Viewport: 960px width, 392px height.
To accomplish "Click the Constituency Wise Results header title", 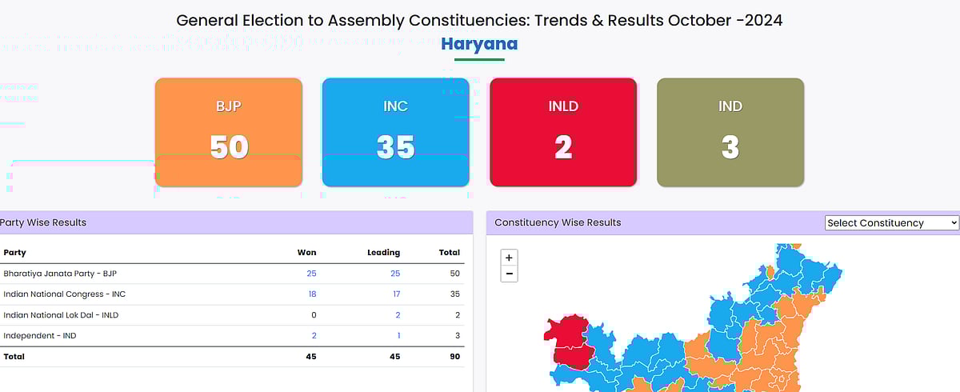I will [x=558, y=222].
